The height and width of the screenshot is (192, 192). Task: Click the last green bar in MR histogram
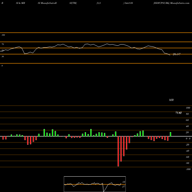(x=170, y=134)
